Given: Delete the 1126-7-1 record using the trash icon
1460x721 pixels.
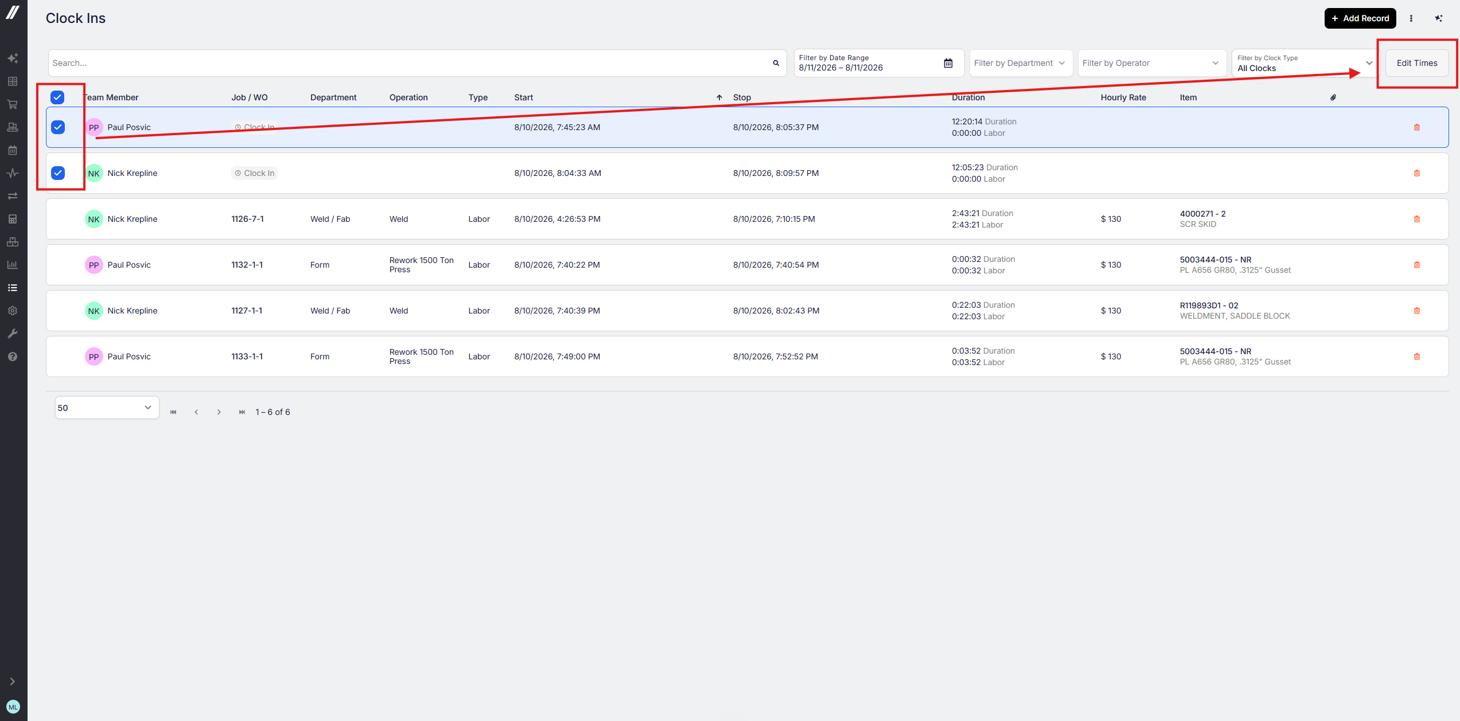Looking at the screenshot, I should (1417, 219).
